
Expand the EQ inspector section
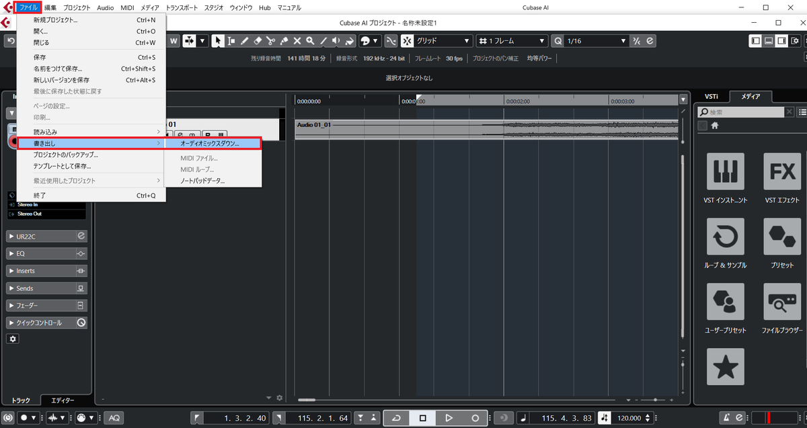pyautogui.click(x=47, y=254)
